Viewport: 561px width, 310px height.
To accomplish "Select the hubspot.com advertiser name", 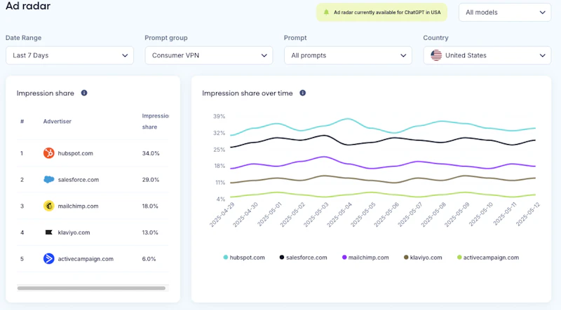I will [x=75, y=153].
